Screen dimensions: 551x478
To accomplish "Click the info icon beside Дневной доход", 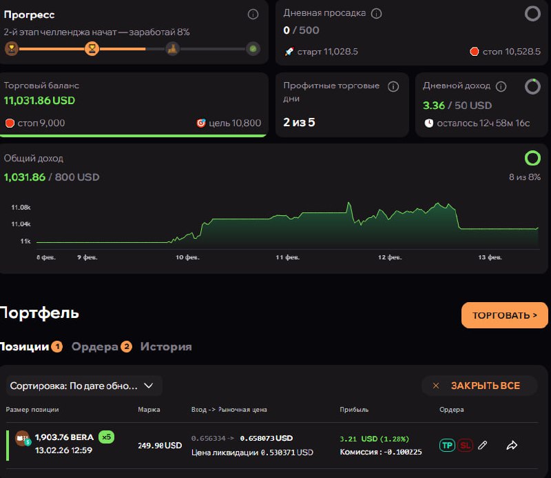I will click(x=501, y=86).
